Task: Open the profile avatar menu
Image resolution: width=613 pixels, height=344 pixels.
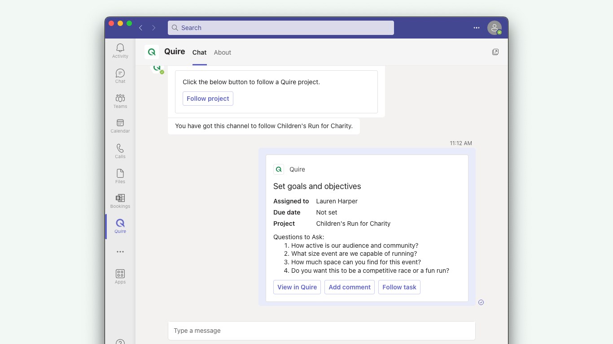Action: pyautogui.click(x=494, y=28)
